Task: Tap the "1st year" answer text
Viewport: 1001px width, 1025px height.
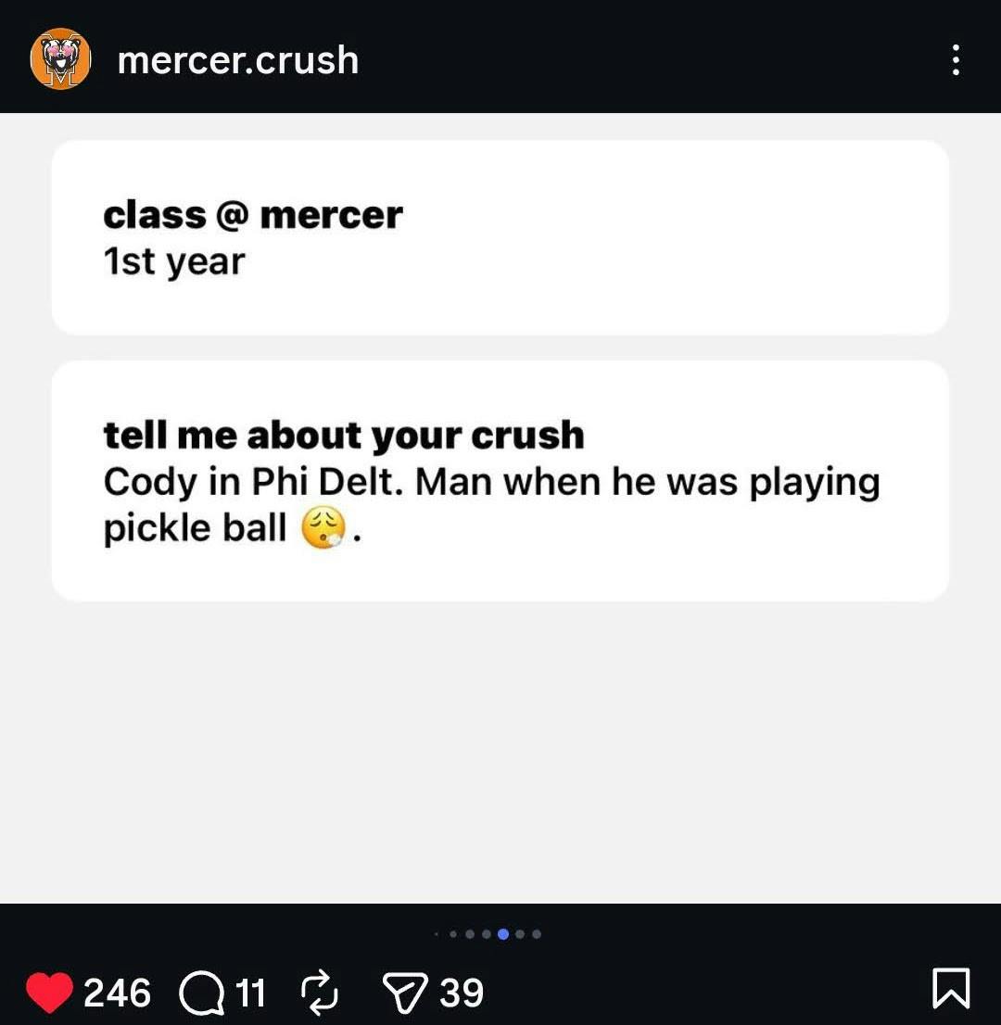Action: [174, 261]
